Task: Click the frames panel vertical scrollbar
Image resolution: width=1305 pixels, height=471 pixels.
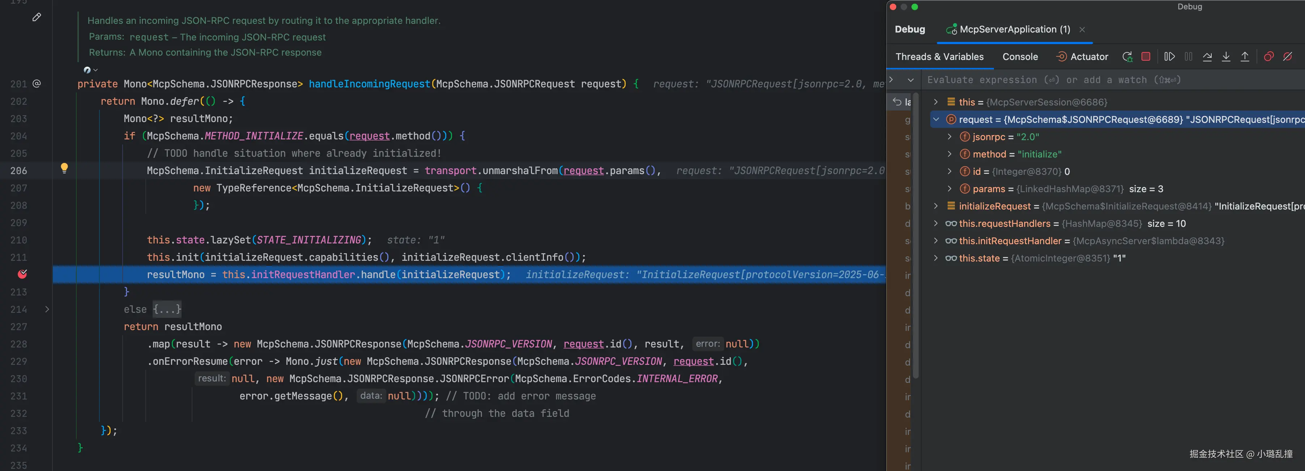Action: tap(916, 233)
